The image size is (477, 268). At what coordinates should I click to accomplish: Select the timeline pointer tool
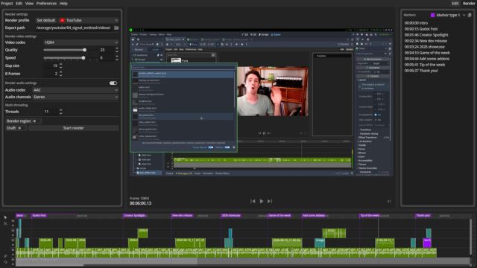[x=5, y=217]
